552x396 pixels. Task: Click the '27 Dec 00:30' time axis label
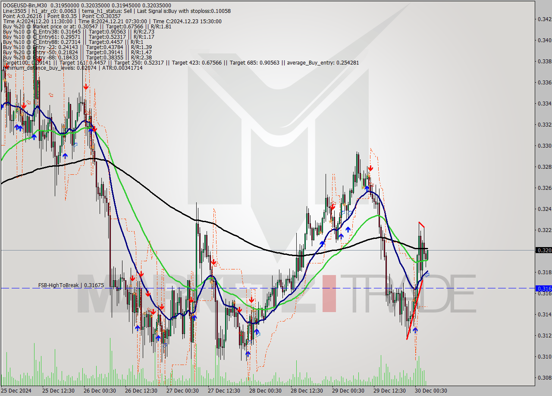point(182,391)
